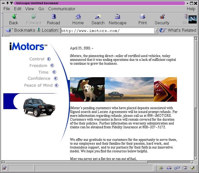The width and height of the screenshot is (199, 173).
Task: Click the Confidence navigation link
Action: pos(39,78)
